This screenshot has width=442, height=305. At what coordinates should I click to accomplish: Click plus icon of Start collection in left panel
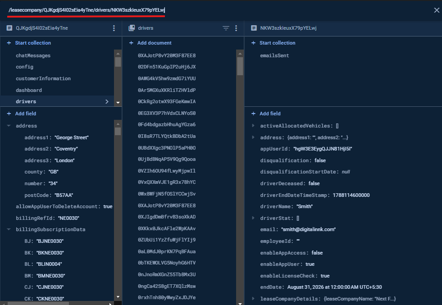[9, 43]
